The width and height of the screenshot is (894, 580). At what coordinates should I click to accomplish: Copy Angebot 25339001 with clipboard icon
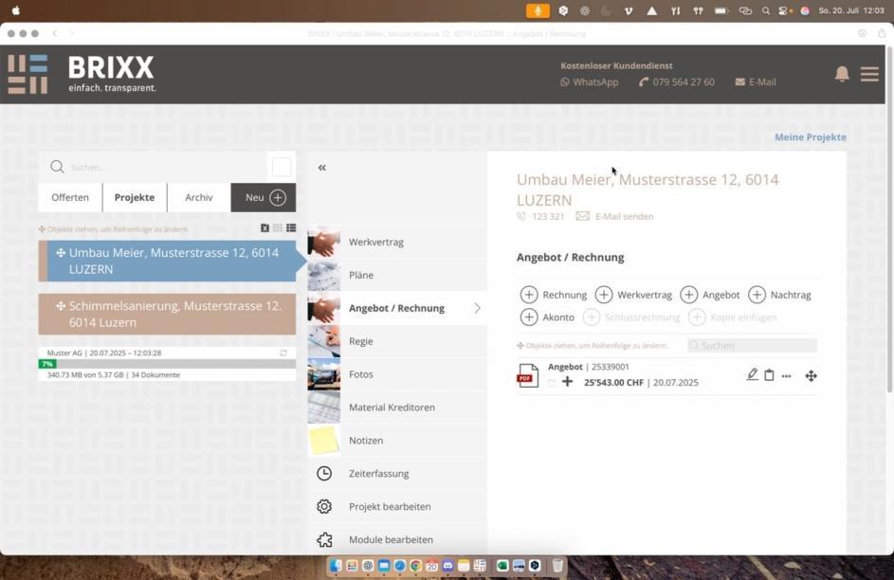click(769, 375)
